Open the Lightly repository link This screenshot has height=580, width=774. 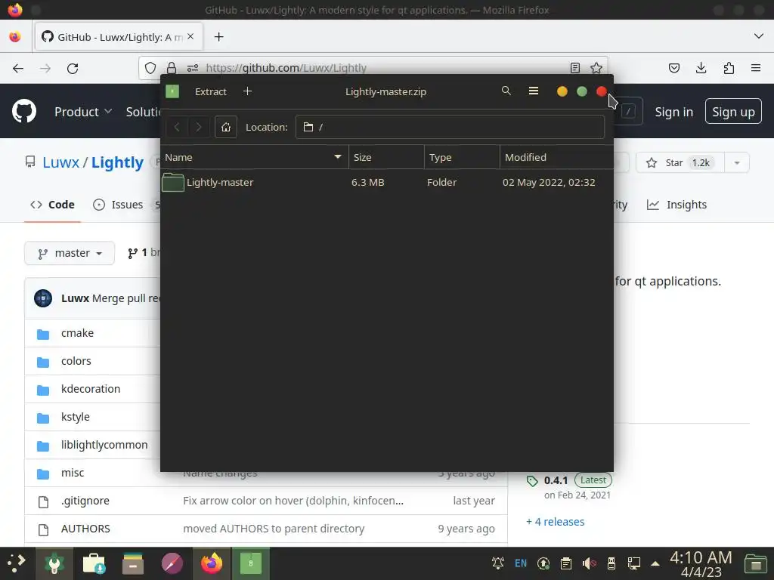click(x=117, y=162)
